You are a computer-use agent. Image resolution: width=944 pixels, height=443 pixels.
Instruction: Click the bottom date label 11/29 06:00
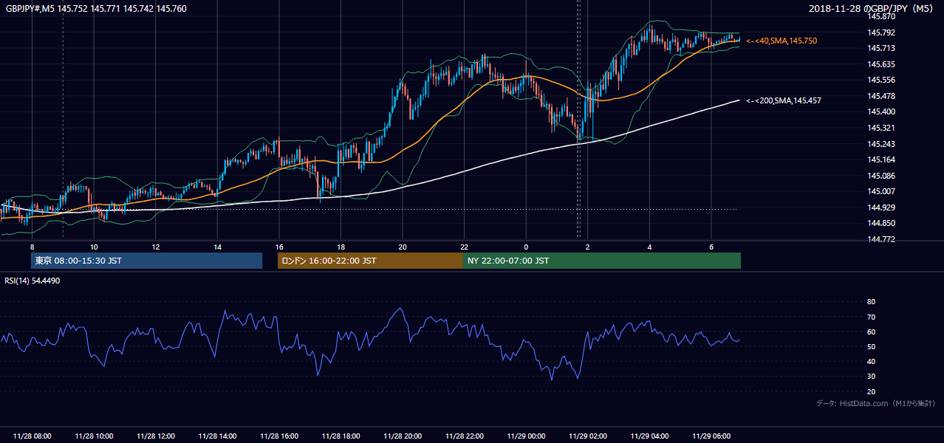coord(711,436)
